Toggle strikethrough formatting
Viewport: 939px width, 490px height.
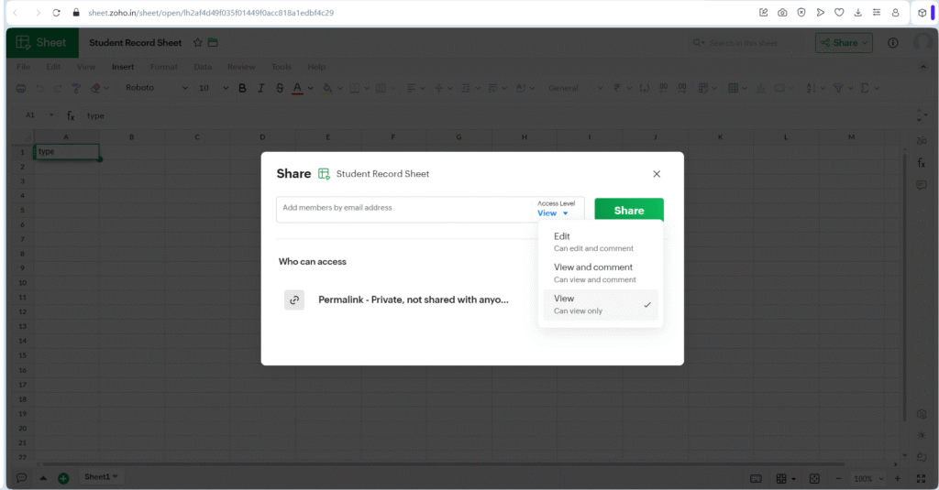(280, 88)
